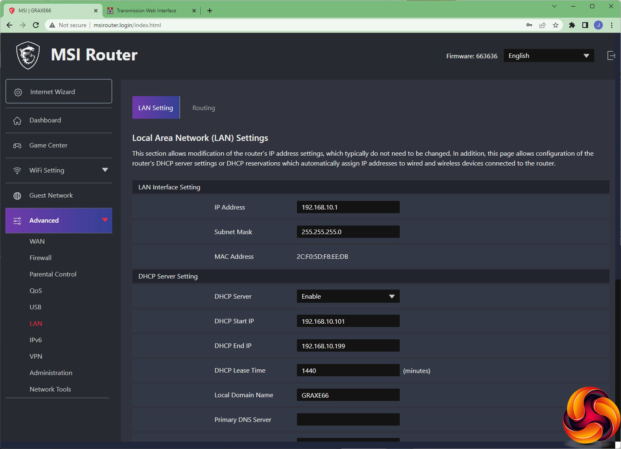
Task: Click the DHCP Lease Time field
Action: click(x=348, y=371)
